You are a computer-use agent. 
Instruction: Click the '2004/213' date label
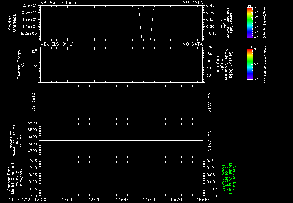click(x=20, y=200)
